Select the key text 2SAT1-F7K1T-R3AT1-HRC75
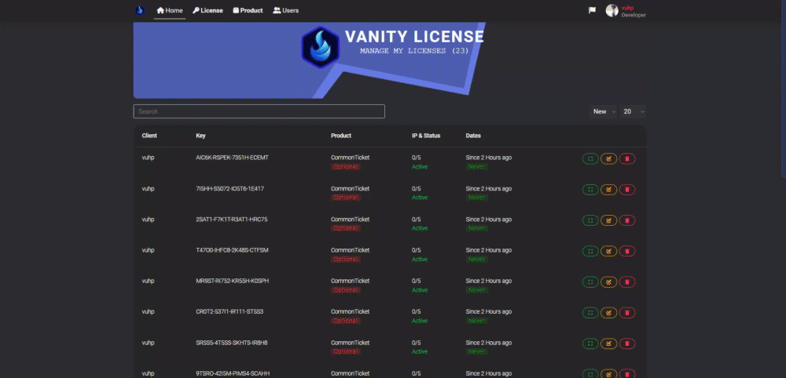 (232, 219)
